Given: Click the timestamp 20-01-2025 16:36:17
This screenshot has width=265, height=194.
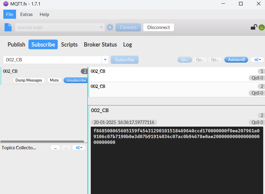Looking at the screenshot, I should coord(124,122).
